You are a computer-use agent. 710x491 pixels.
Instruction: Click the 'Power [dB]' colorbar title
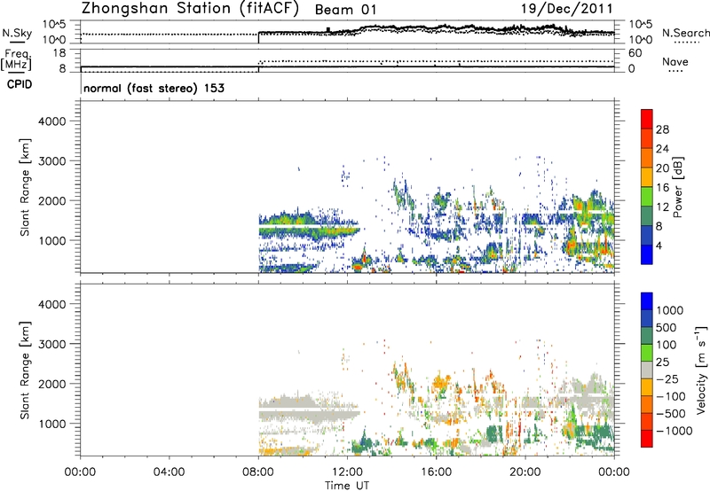click(x=678, y=187)
